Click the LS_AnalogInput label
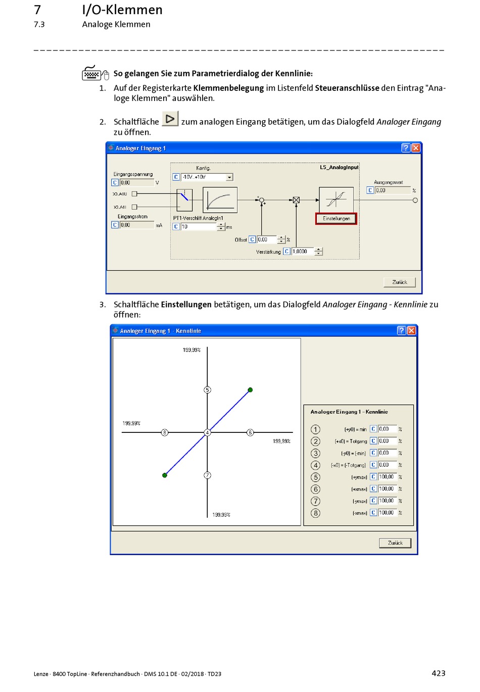Image resolution: width=480 pixels, height=692 pixels. (339, 167)
